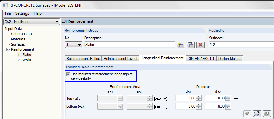Delete the current reinforcement group
Image resolution: width=274 pixels, height=119 pixels.
[200, 45]
